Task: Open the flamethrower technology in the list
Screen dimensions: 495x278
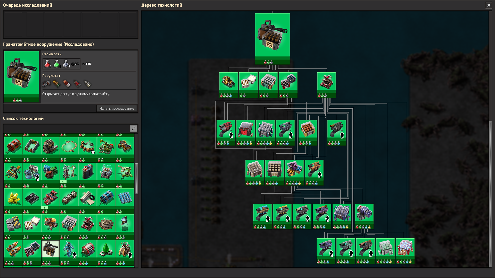Action: click(50, 223)
